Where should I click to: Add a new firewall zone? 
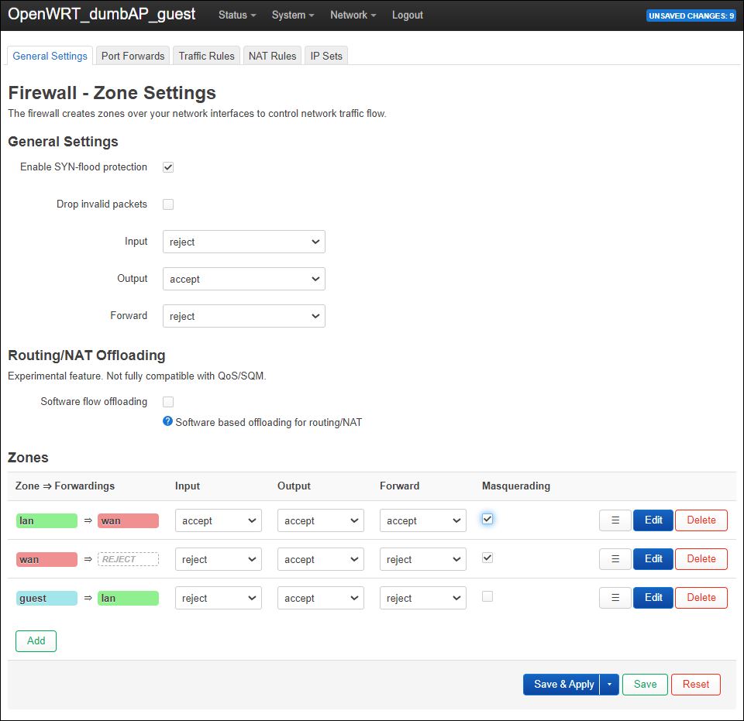coord(36,641)
